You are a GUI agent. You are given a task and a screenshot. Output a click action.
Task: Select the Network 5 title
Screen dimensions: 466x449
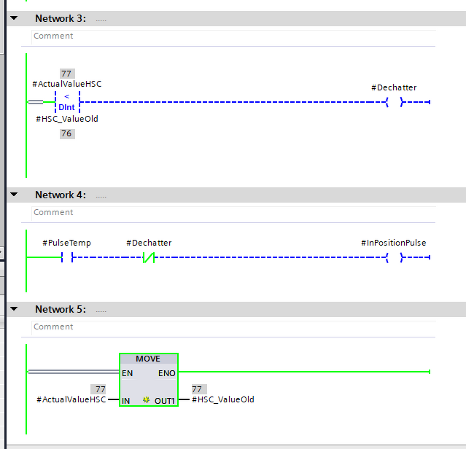[x=61, y=309]
